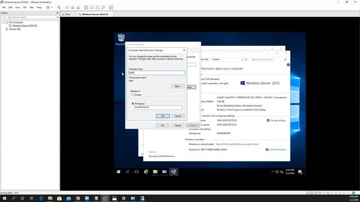Open Read the Microsoft Software License Terms
Screen dimensions: 360x202
click(237, 144)
